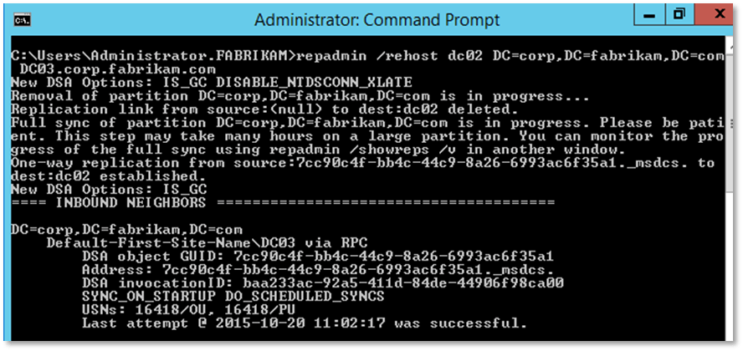The height and width of the screenshot is (351, 743).
Task: Click the 'DSA invocationID' line
Action: (x=323, y=282)
